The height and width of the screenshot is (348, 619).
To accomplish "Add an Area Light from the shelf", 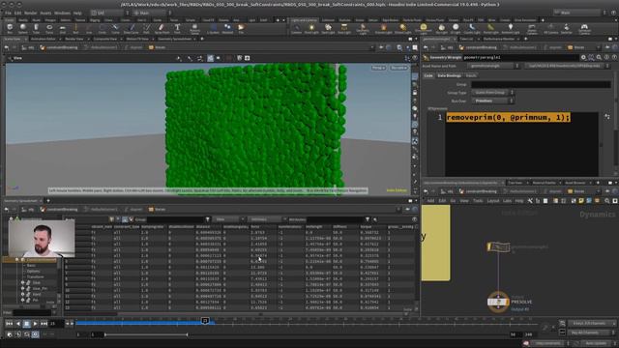I will [344, 28].
